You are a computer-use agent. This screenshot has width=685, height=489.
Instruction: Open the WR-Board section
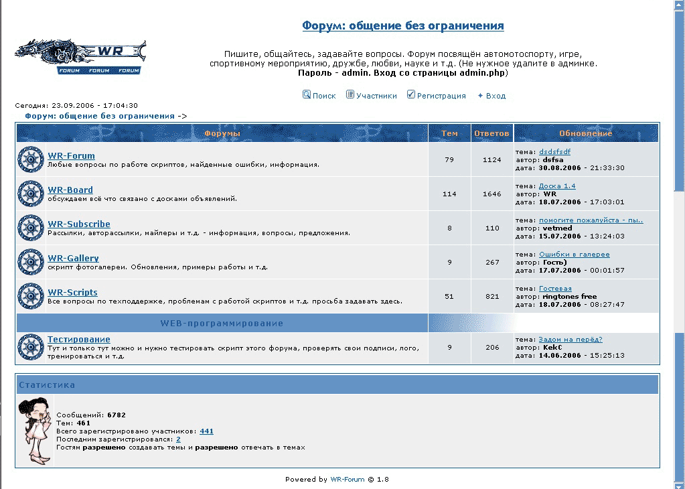pyautogui.click(x=70, y=190)
